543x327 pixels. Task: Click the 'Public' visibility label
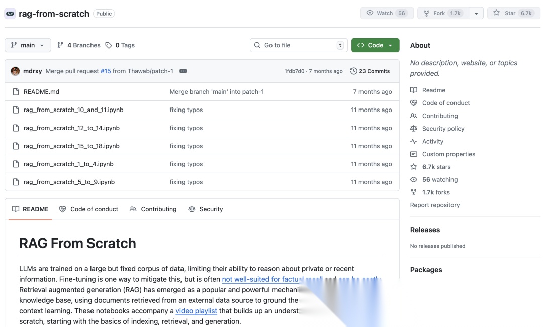(x=104, y=14)
